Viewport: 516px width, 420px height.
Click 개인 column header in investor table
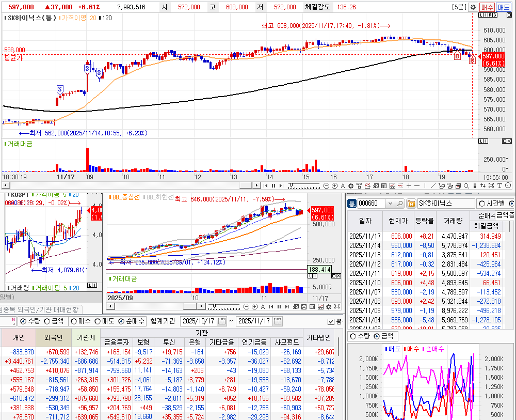19,338
